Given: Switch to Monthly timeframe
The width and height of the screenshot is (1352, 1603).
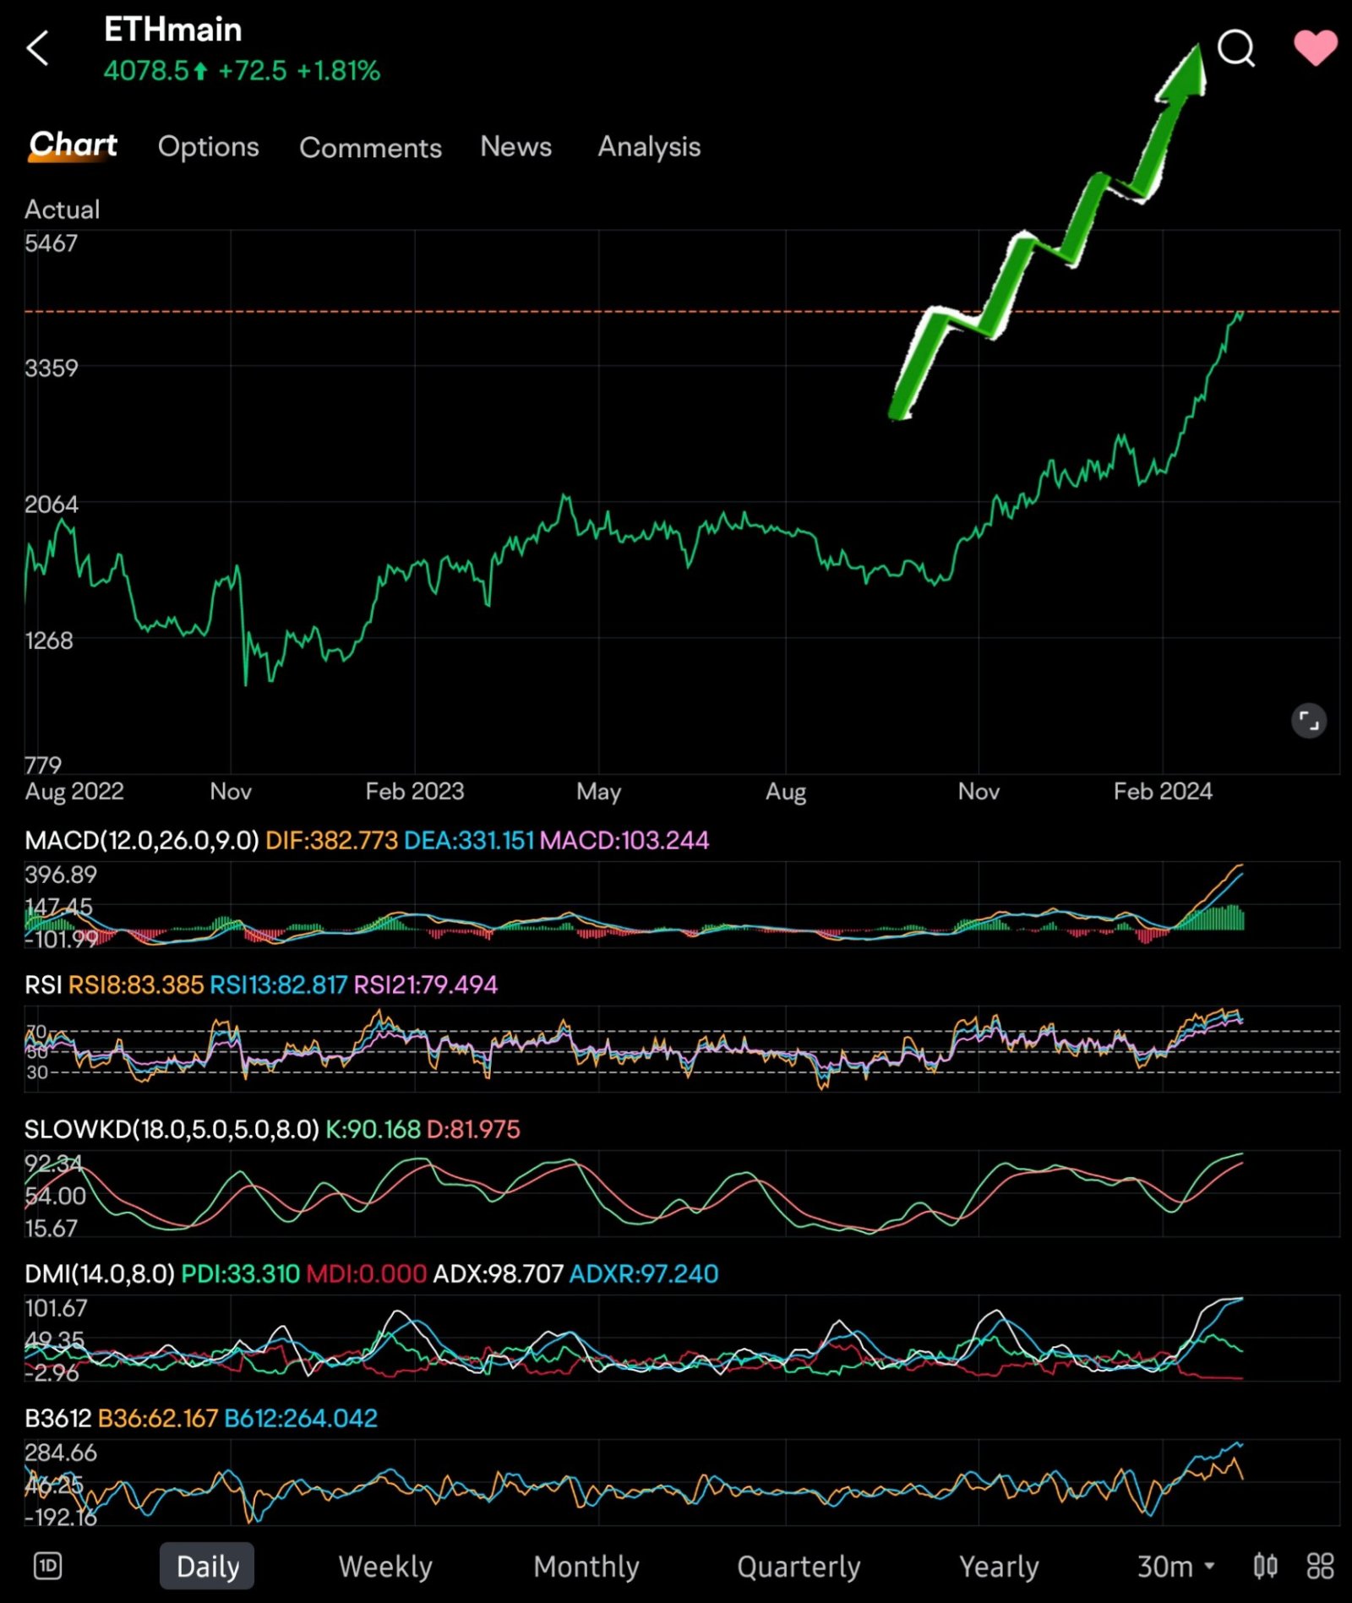Looking at the screenshot, I should [586, 1566].
